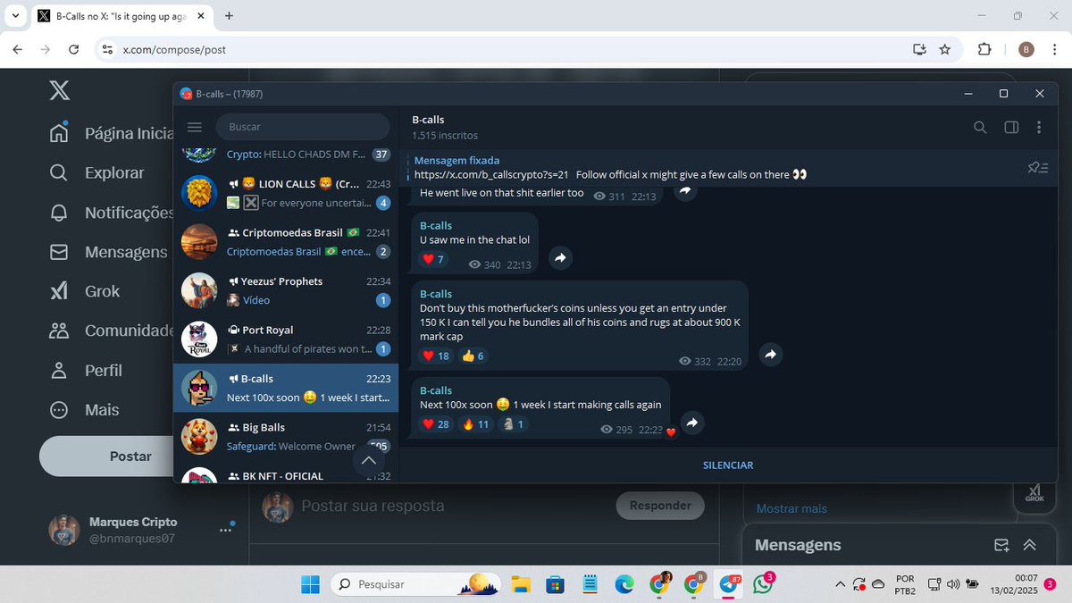Toggle Telegram right sidebar panel icon
This screenshot has width=1072, height=603.
[1011, 128]
